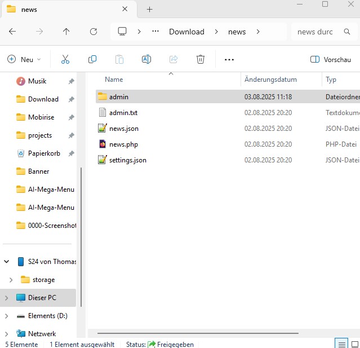Go up one folder level arrow

tap(66, 32)
